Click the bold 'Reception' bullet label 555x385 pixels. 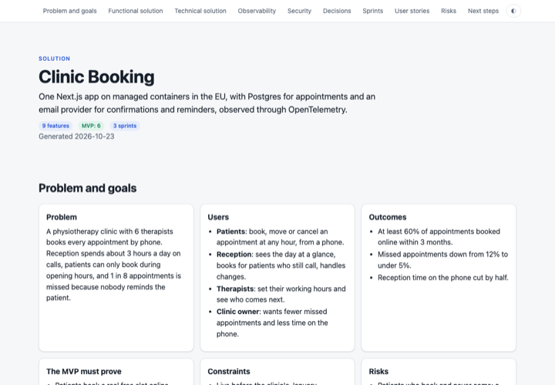pyautogui.click(x=234, y=255)
